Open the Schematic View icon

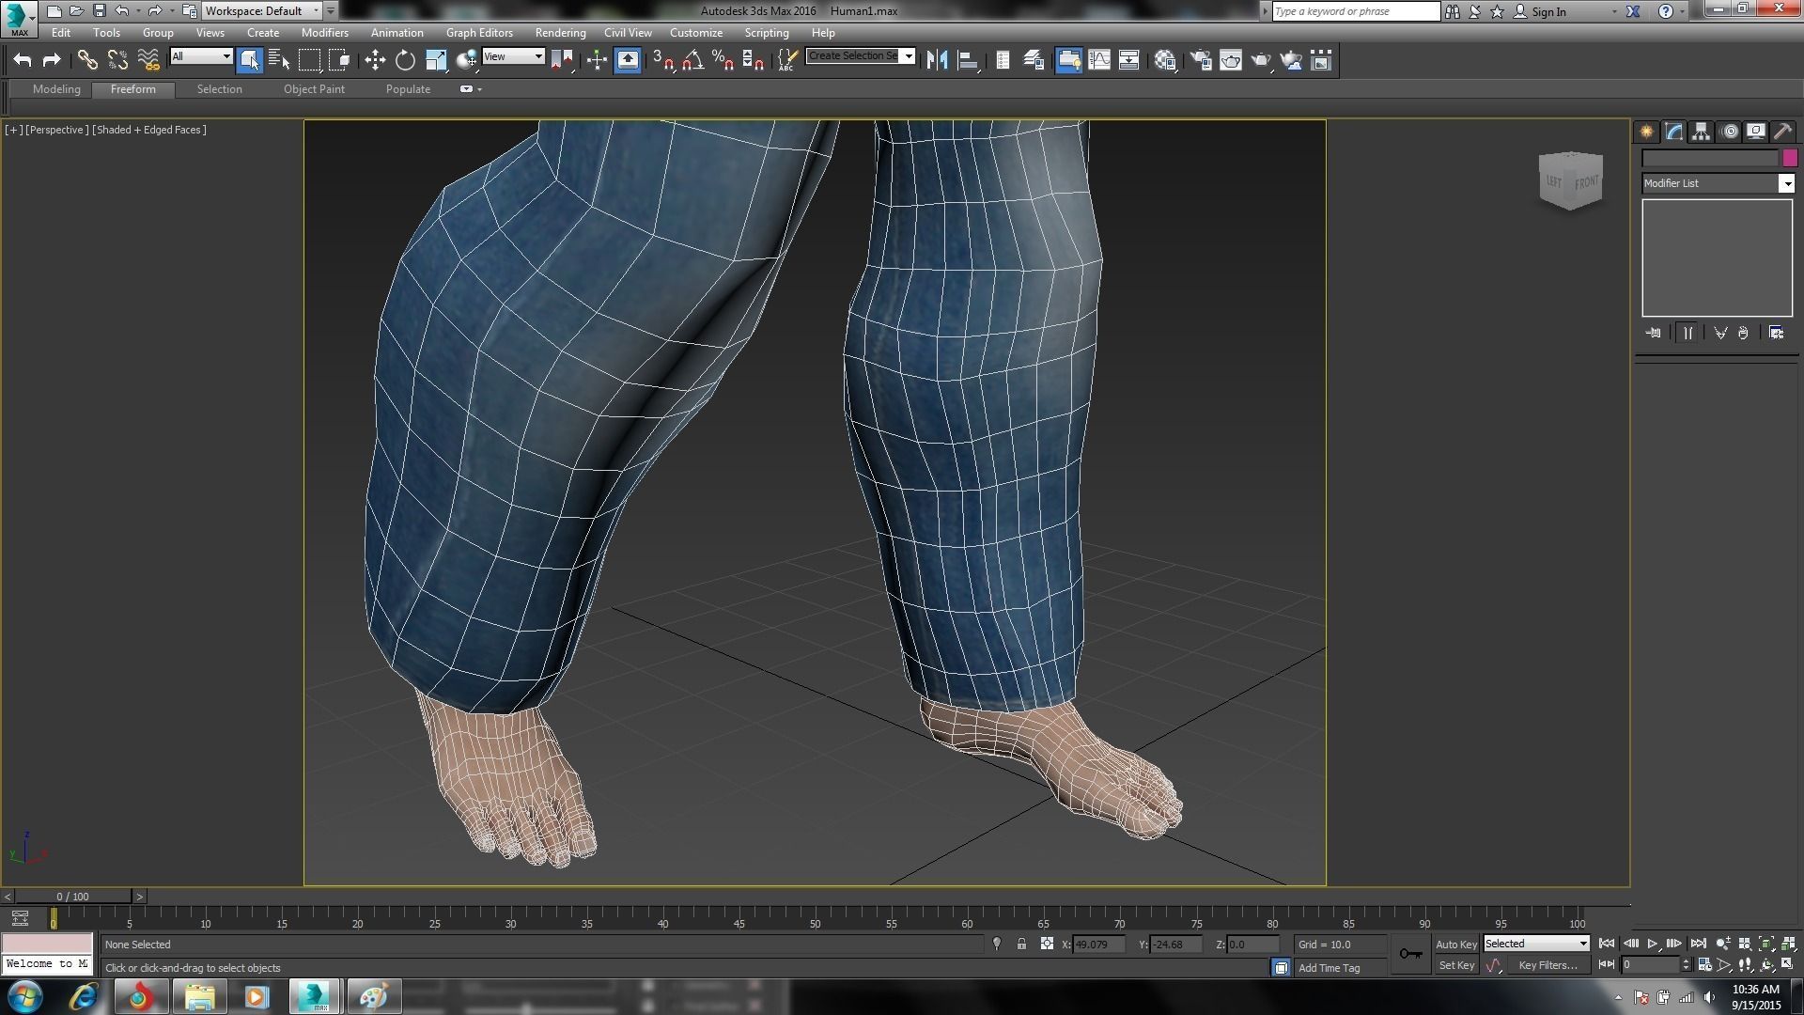click(1129, 60)
